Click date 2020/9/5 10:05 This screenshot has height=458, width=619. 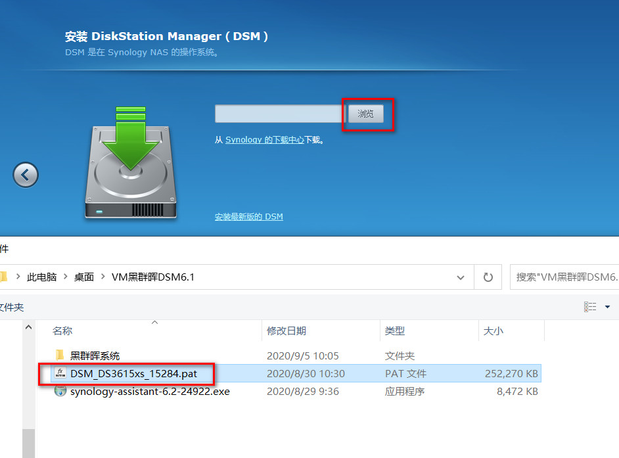click(302, 355)
